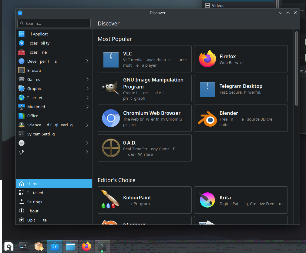This screenshot has width=306, height=253.
Task: Open the Up to date updates page
Action: tap(54, 220)
